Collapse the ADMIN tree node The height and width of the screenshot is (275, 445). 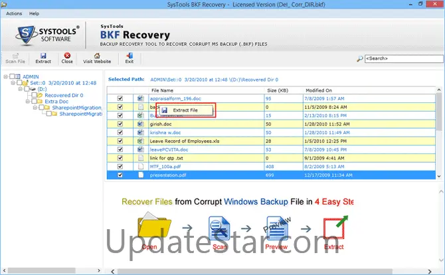(5, 76)
